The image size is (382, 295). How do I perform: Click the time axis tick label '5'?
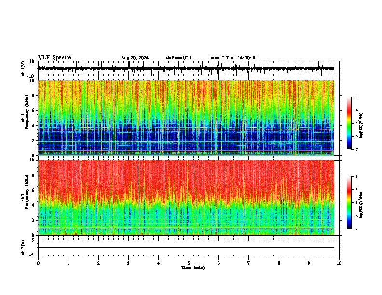coord(189,263)
